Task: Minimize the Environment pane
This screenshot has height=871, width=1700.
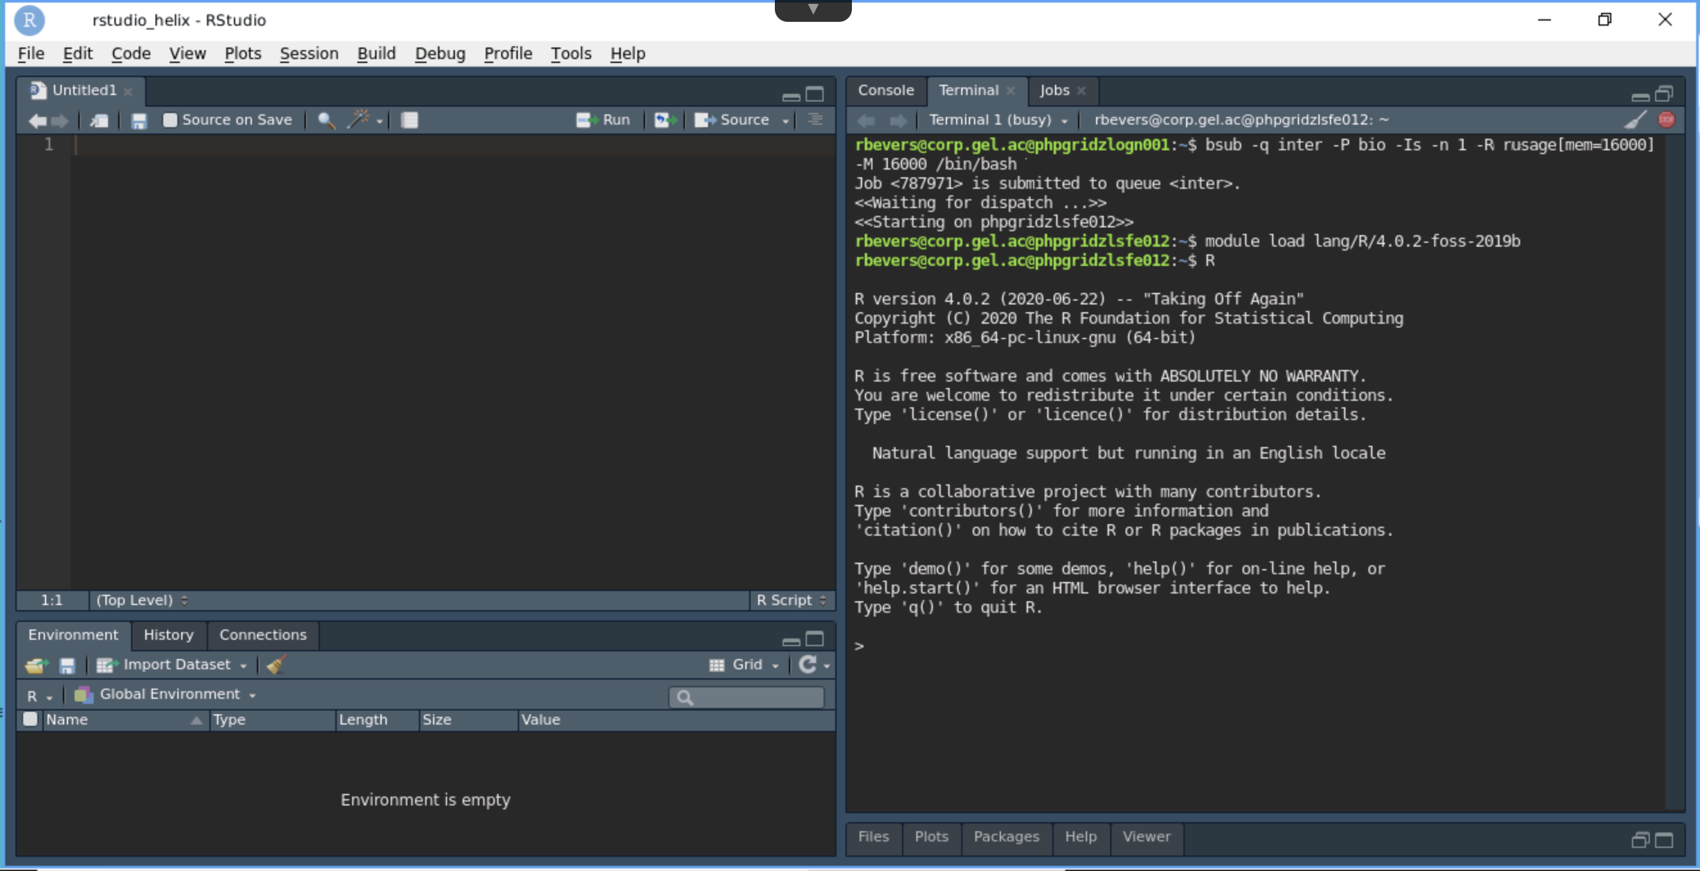Action: pos(792,642)
